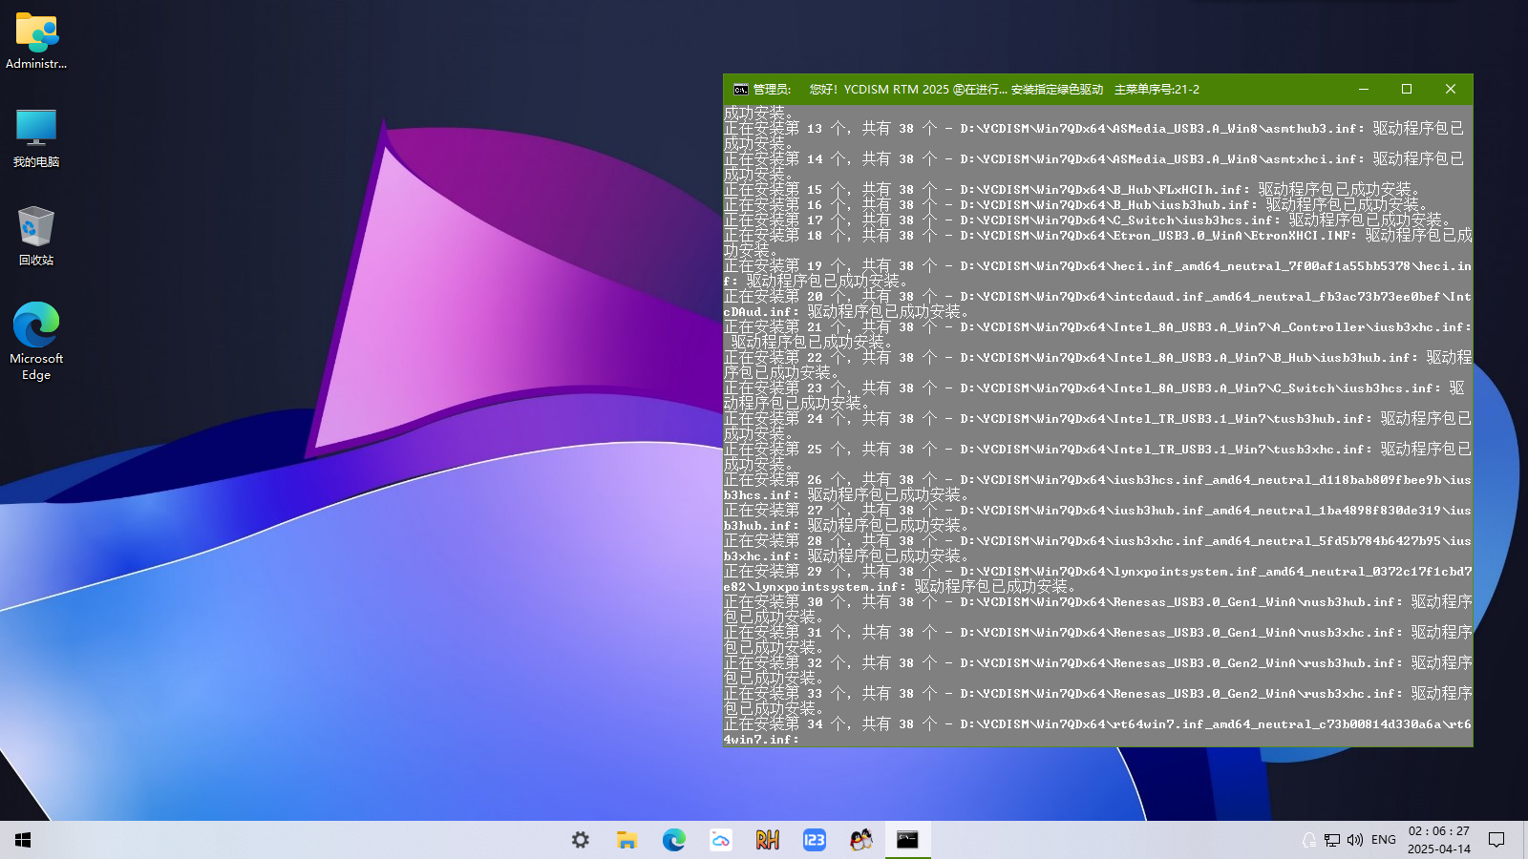Viewport: 1528px width, 859px height.
Task: Open File Explorer from taskbar
Action: (x=626, y=840)
